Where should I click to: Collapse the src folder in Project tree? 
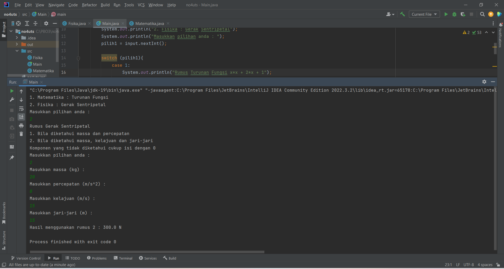click(x=17, y=51)
